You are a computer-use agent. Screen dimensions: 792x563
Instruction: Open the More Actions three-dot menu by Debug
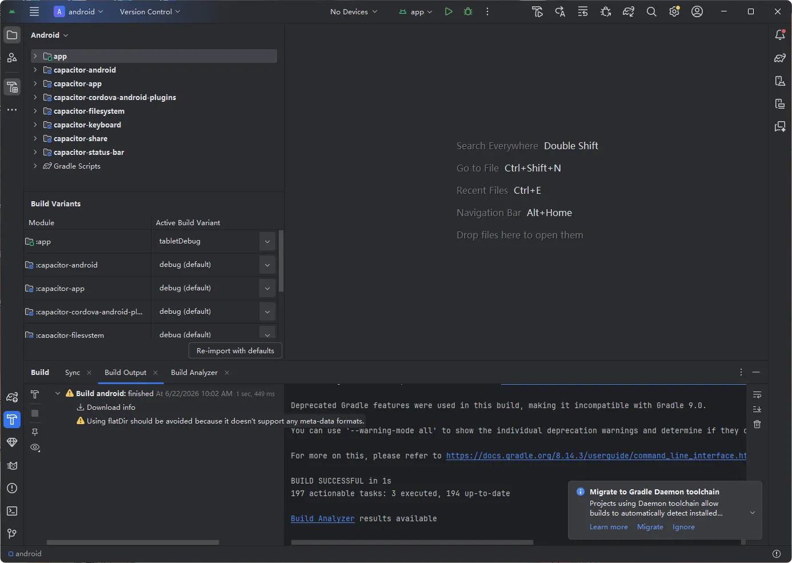pos(487,11)
